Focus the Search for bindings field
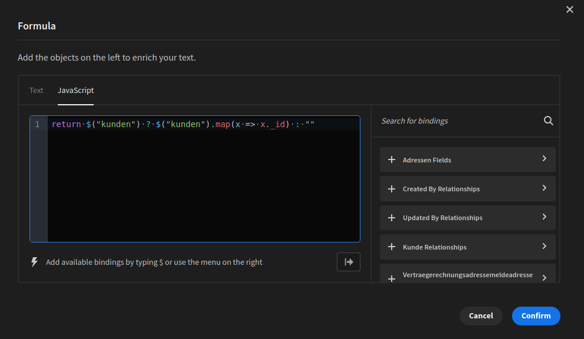584x339 pixels. point(457,121)
